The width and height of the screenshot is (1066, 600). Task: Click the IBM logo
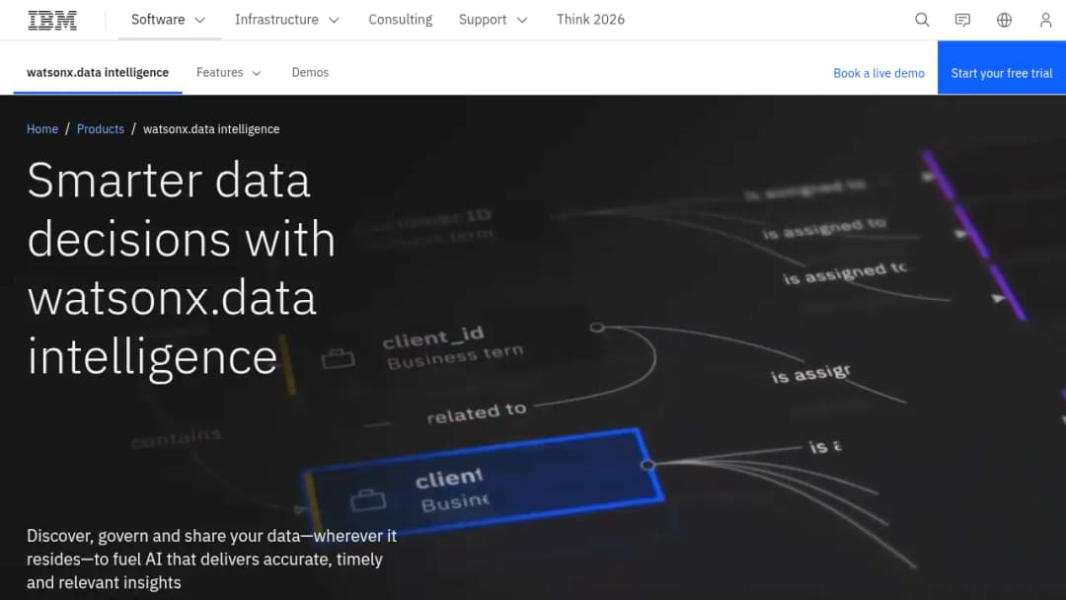(52, 20)
